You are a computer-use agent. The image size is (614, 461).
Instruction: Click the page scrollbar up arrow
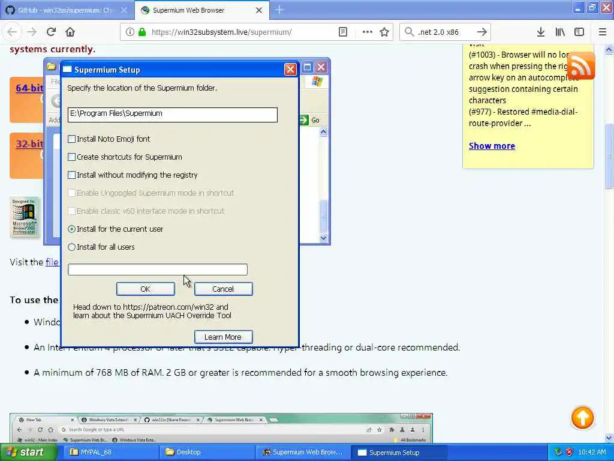pos(609,49)
